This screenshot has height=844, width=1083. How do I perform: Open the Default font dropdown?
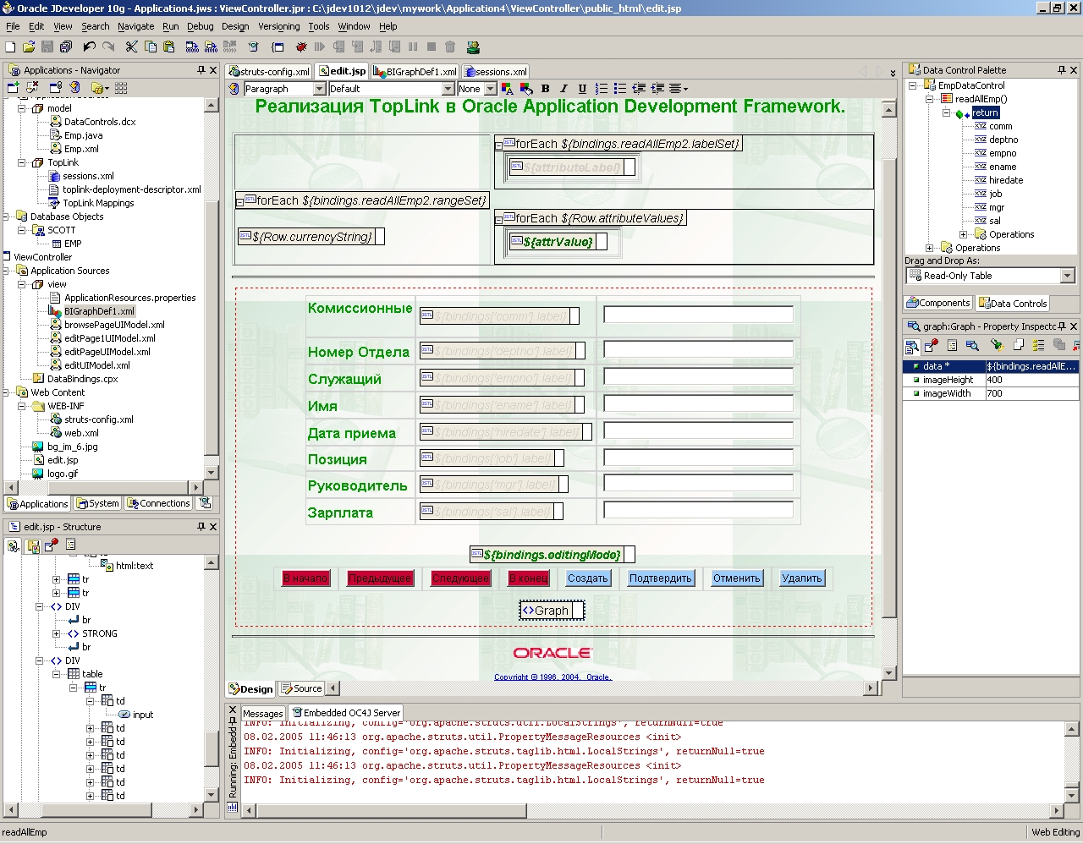coord(448,89)
